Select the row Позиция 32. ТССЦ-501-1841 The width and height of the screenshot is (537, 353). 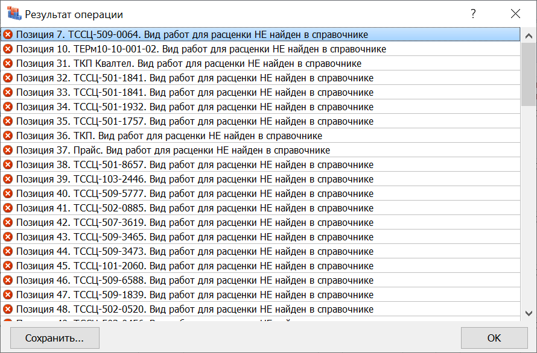click(260, 78)
